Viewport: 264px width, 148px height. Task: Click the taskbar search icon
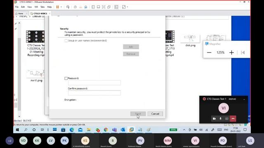pos(26,130)
